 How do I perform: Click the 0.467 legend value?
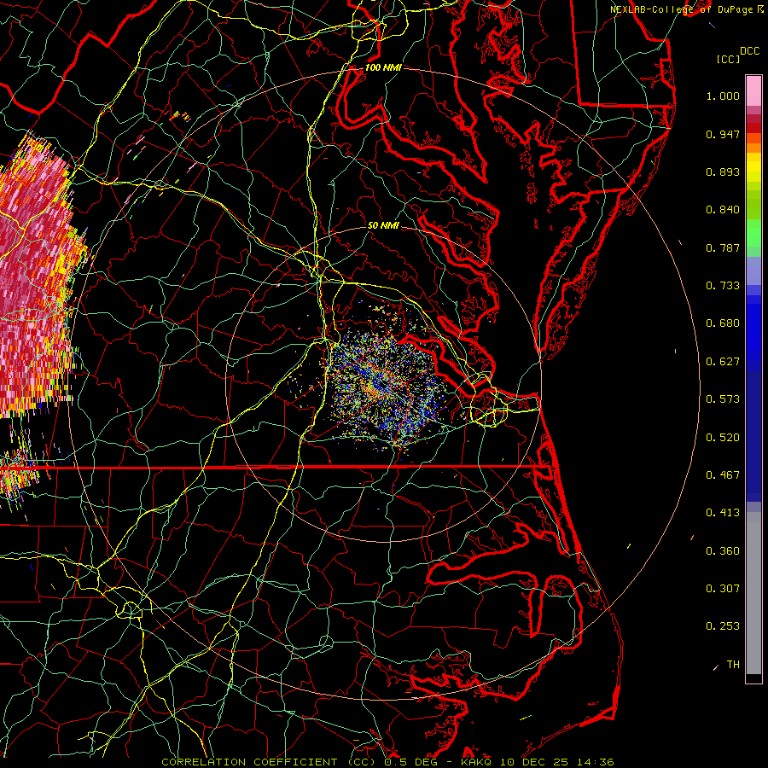coord(723,475)
